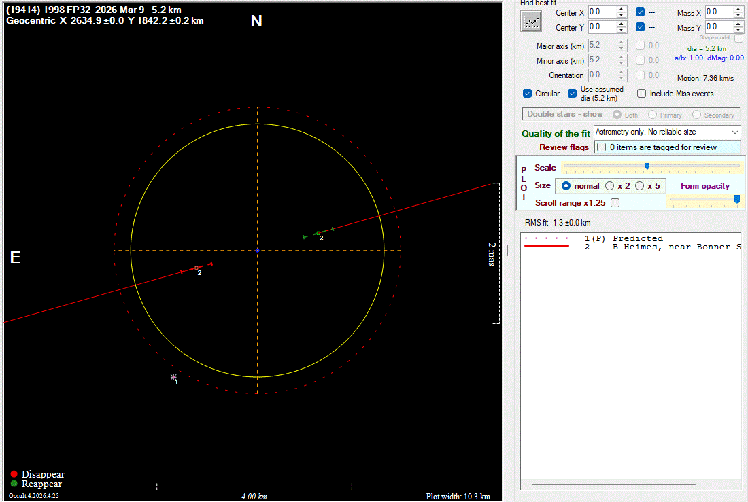Click the green reappear event marker on chord
The width and height of the screenshot is (748, 502).
coord(318,233)
